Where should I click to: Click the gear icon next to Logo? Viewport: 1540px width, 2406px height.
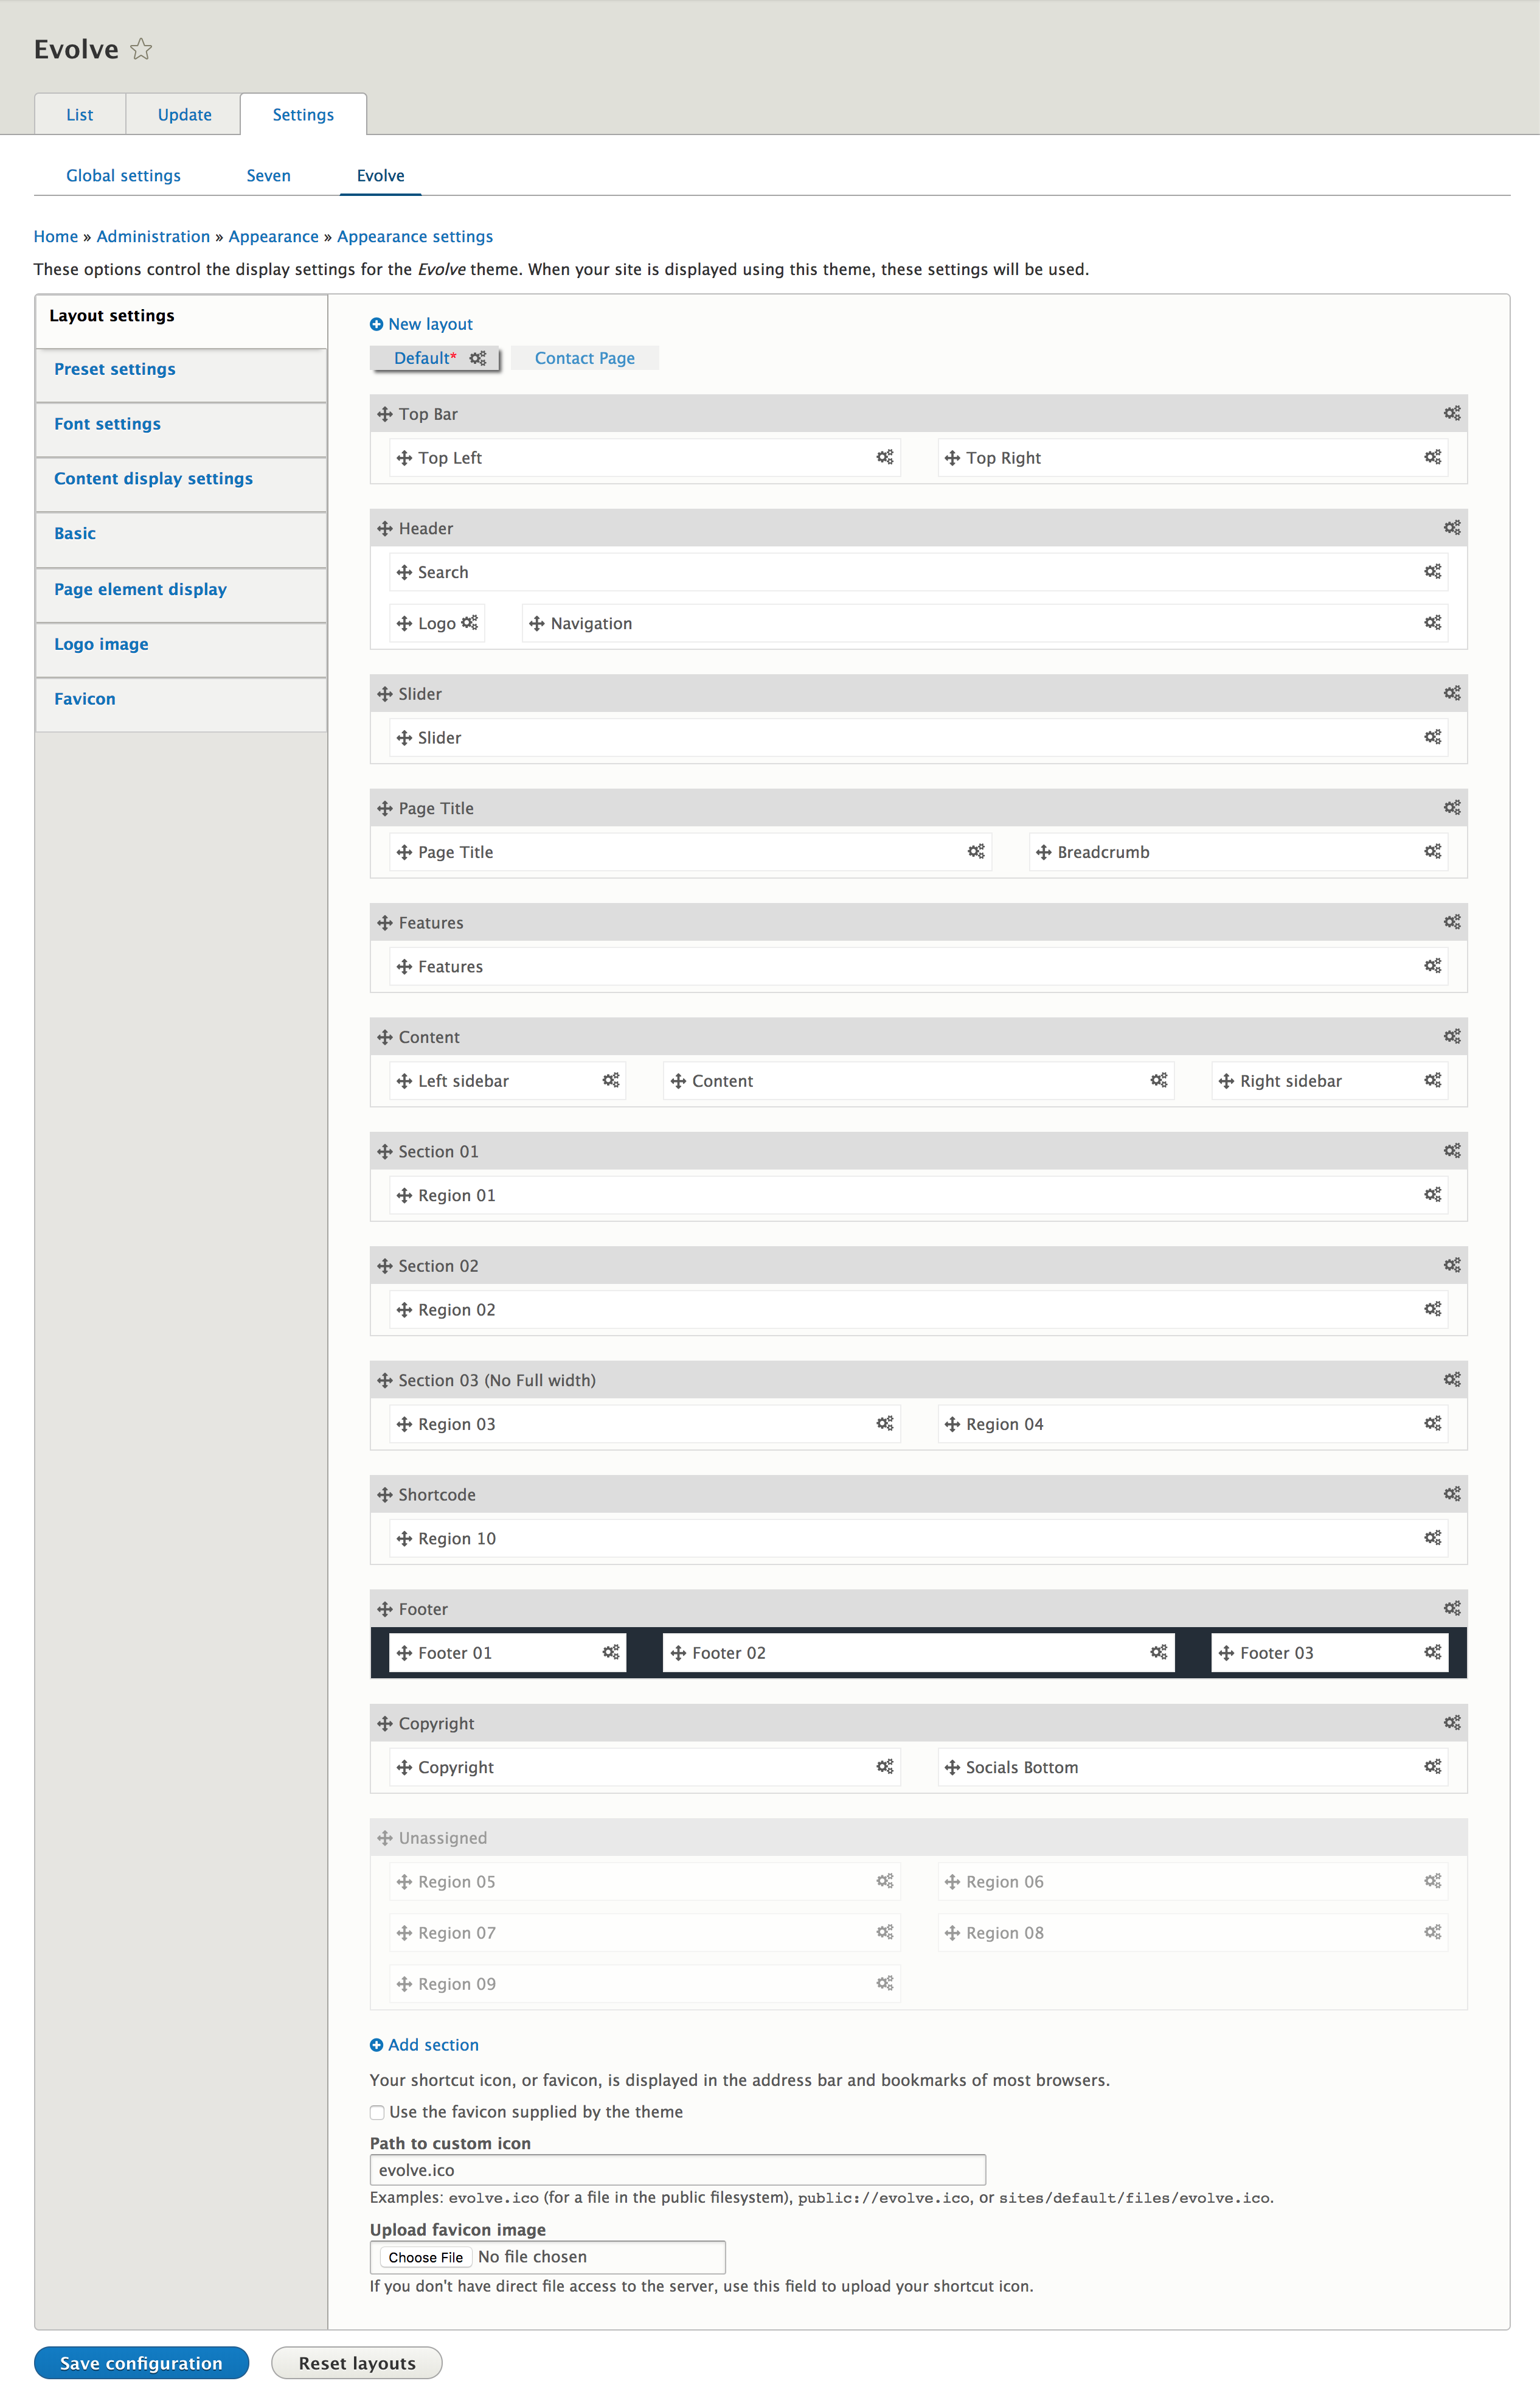[x=469, y=622]
